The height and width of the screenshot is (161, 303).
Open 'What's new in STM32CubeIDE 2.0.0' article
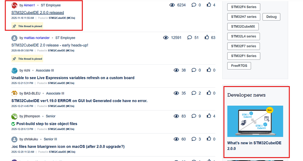click(x=254, y=146)
